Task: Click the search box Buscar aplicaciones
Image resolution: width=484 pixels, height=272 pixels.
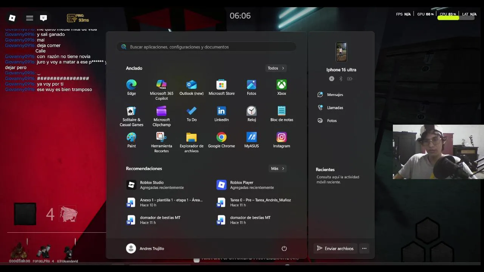Action: tap(206, 47)
